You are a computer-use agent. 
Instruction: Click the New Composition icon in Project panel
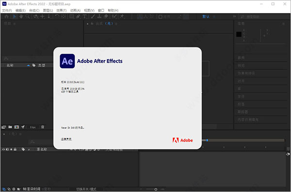click(x=16, y=127)
